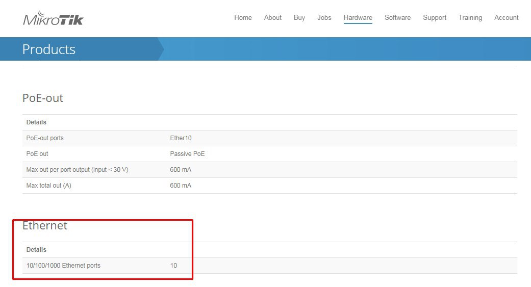Select the PoE-out section heading
The image size is (531, 287).
click(43, 98)
